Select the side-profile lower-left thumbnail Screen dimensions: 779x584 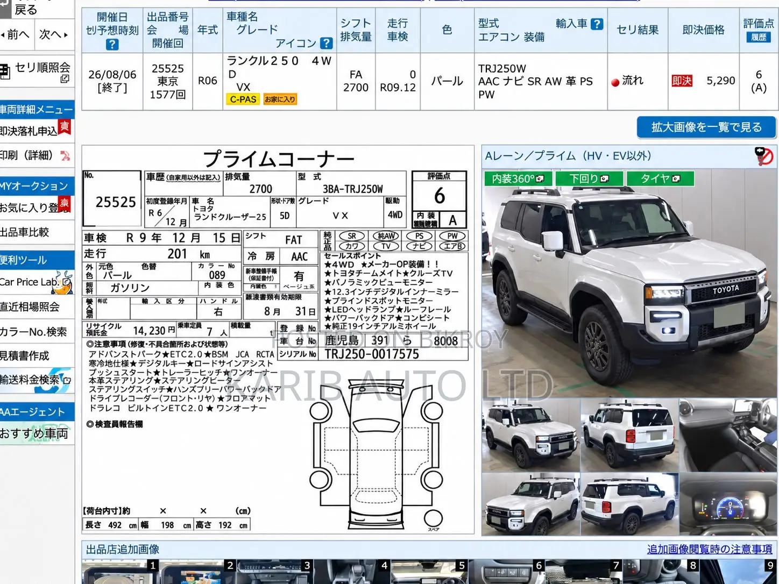pos(531,504)
